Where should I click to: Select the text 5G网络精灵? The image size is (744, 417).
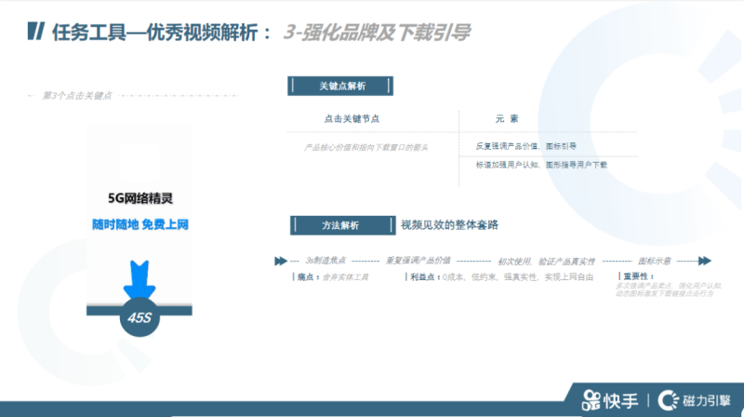coord(140,198)
